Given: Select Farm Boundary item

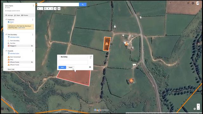Looking at the screenshot, I should (15, 41).
